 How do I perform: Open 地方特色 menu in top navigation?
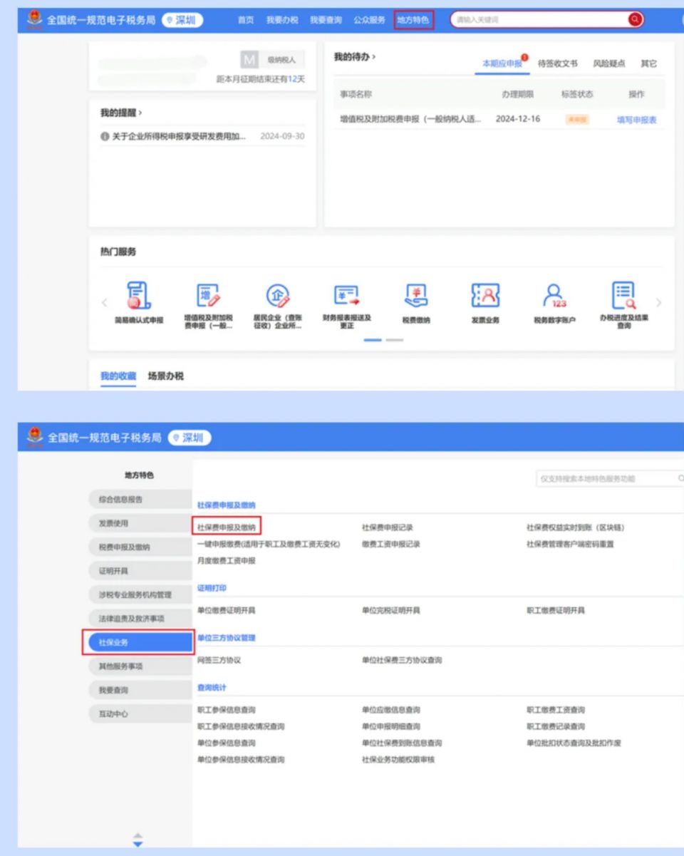413,20
